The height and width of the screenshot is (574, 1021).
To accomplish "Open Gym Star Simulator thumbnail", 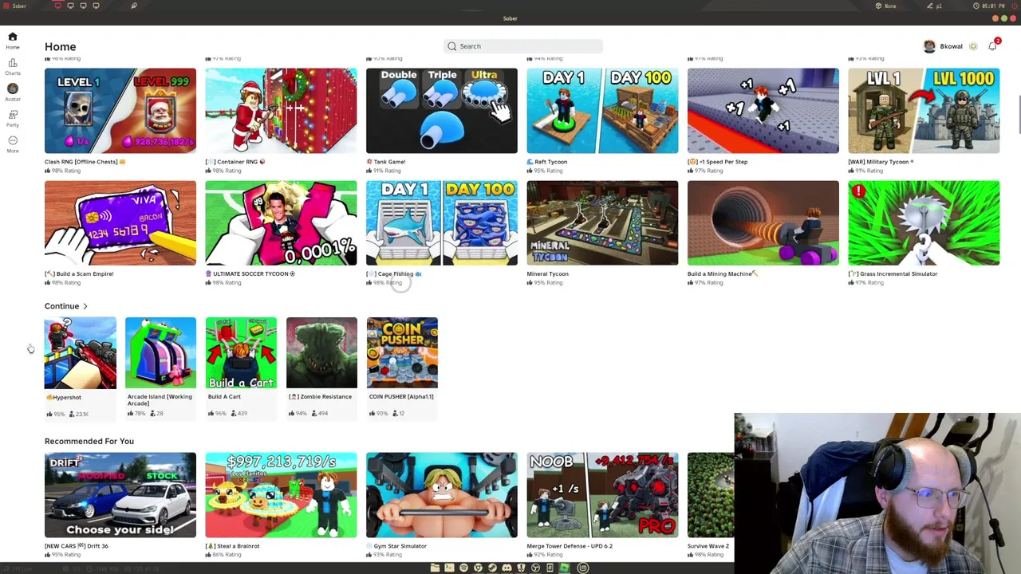I will [442, 495].
